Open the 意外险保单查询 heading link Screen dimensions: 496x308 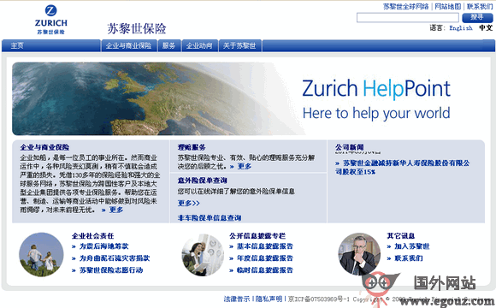(x=203, y=181)
